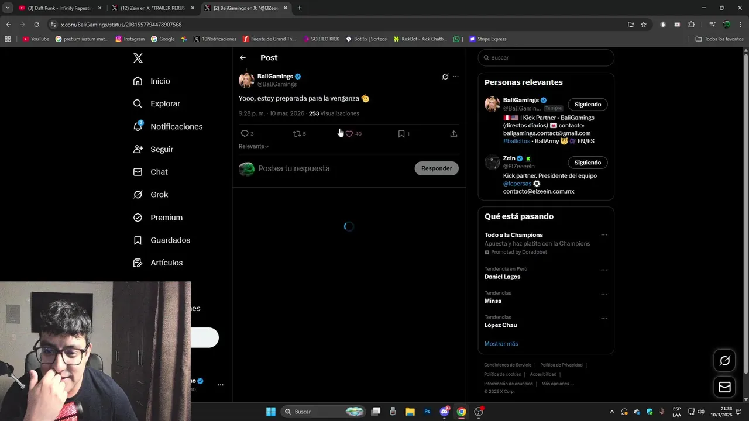The image size is (749, 421).
Task: Open the browser extensions puzzle icon
Action: pos(692,25)
